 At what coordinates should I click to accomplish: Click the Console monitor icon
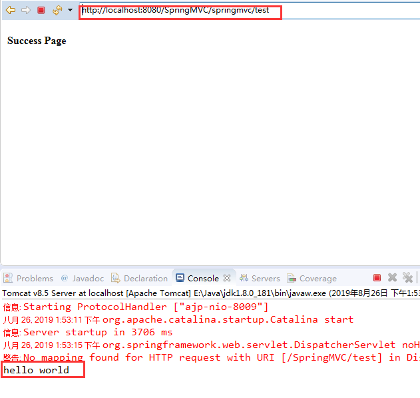tap(180, 278)
